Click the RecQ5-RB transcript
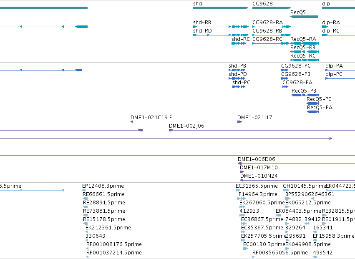 tap(303, 48)
